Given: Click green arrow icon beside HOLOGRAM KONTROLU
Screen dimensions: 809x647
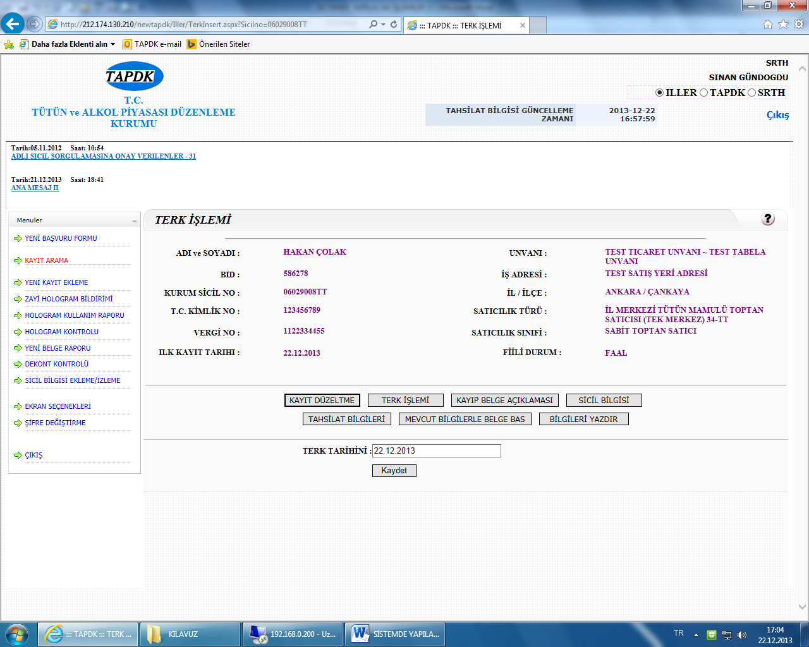Looking at the screenshot, I should click(18, 332).
